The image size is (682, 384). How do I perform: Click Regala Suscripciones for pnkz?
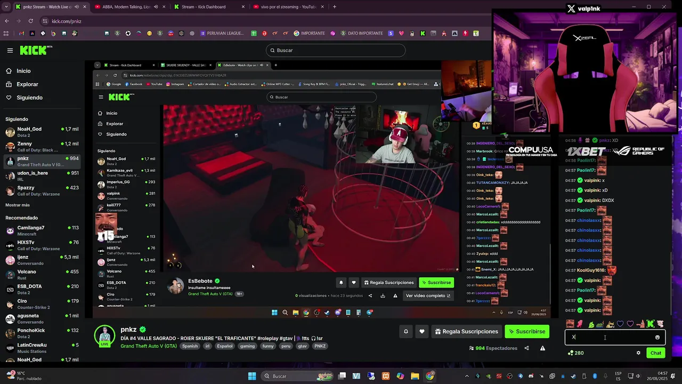(466, 331)
